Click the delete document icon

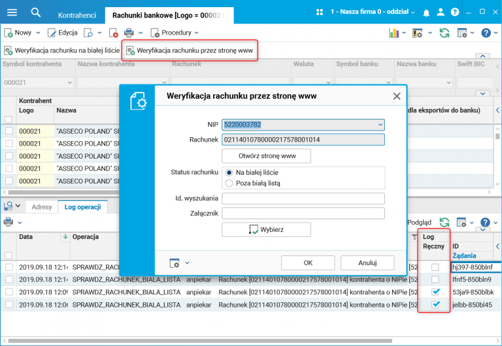click(x=113, y=33)
